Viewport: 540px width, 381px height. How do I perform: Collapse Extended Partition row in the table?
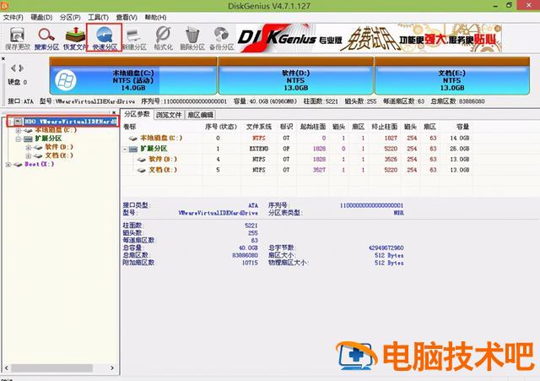[125, 149]
